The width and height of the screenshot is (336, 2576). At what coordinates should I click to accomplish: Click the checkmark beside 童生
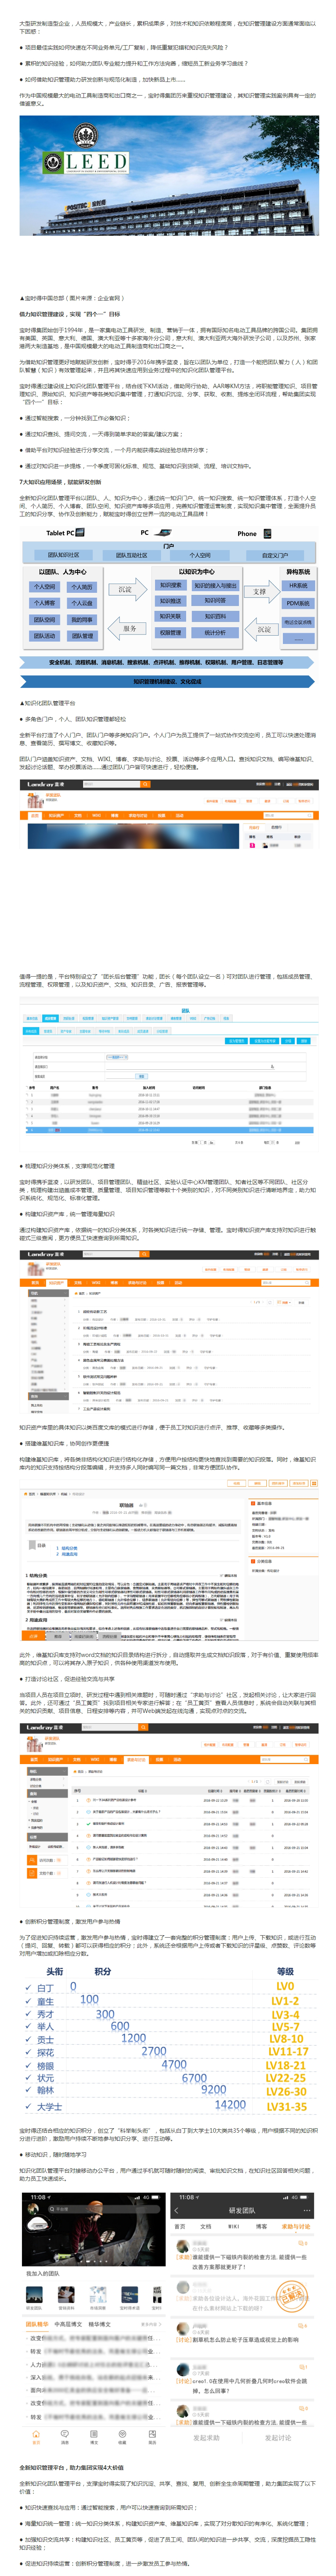coord(27,2001)
